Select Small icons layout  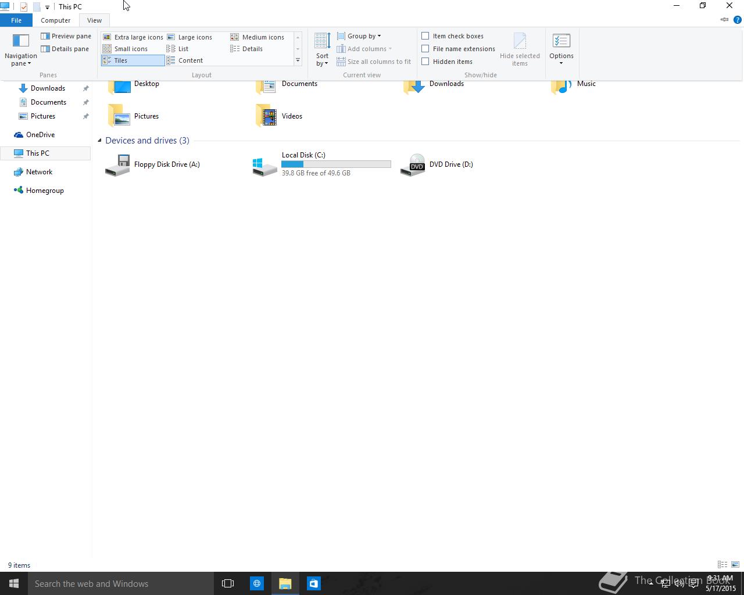click(x=125, y=49)
